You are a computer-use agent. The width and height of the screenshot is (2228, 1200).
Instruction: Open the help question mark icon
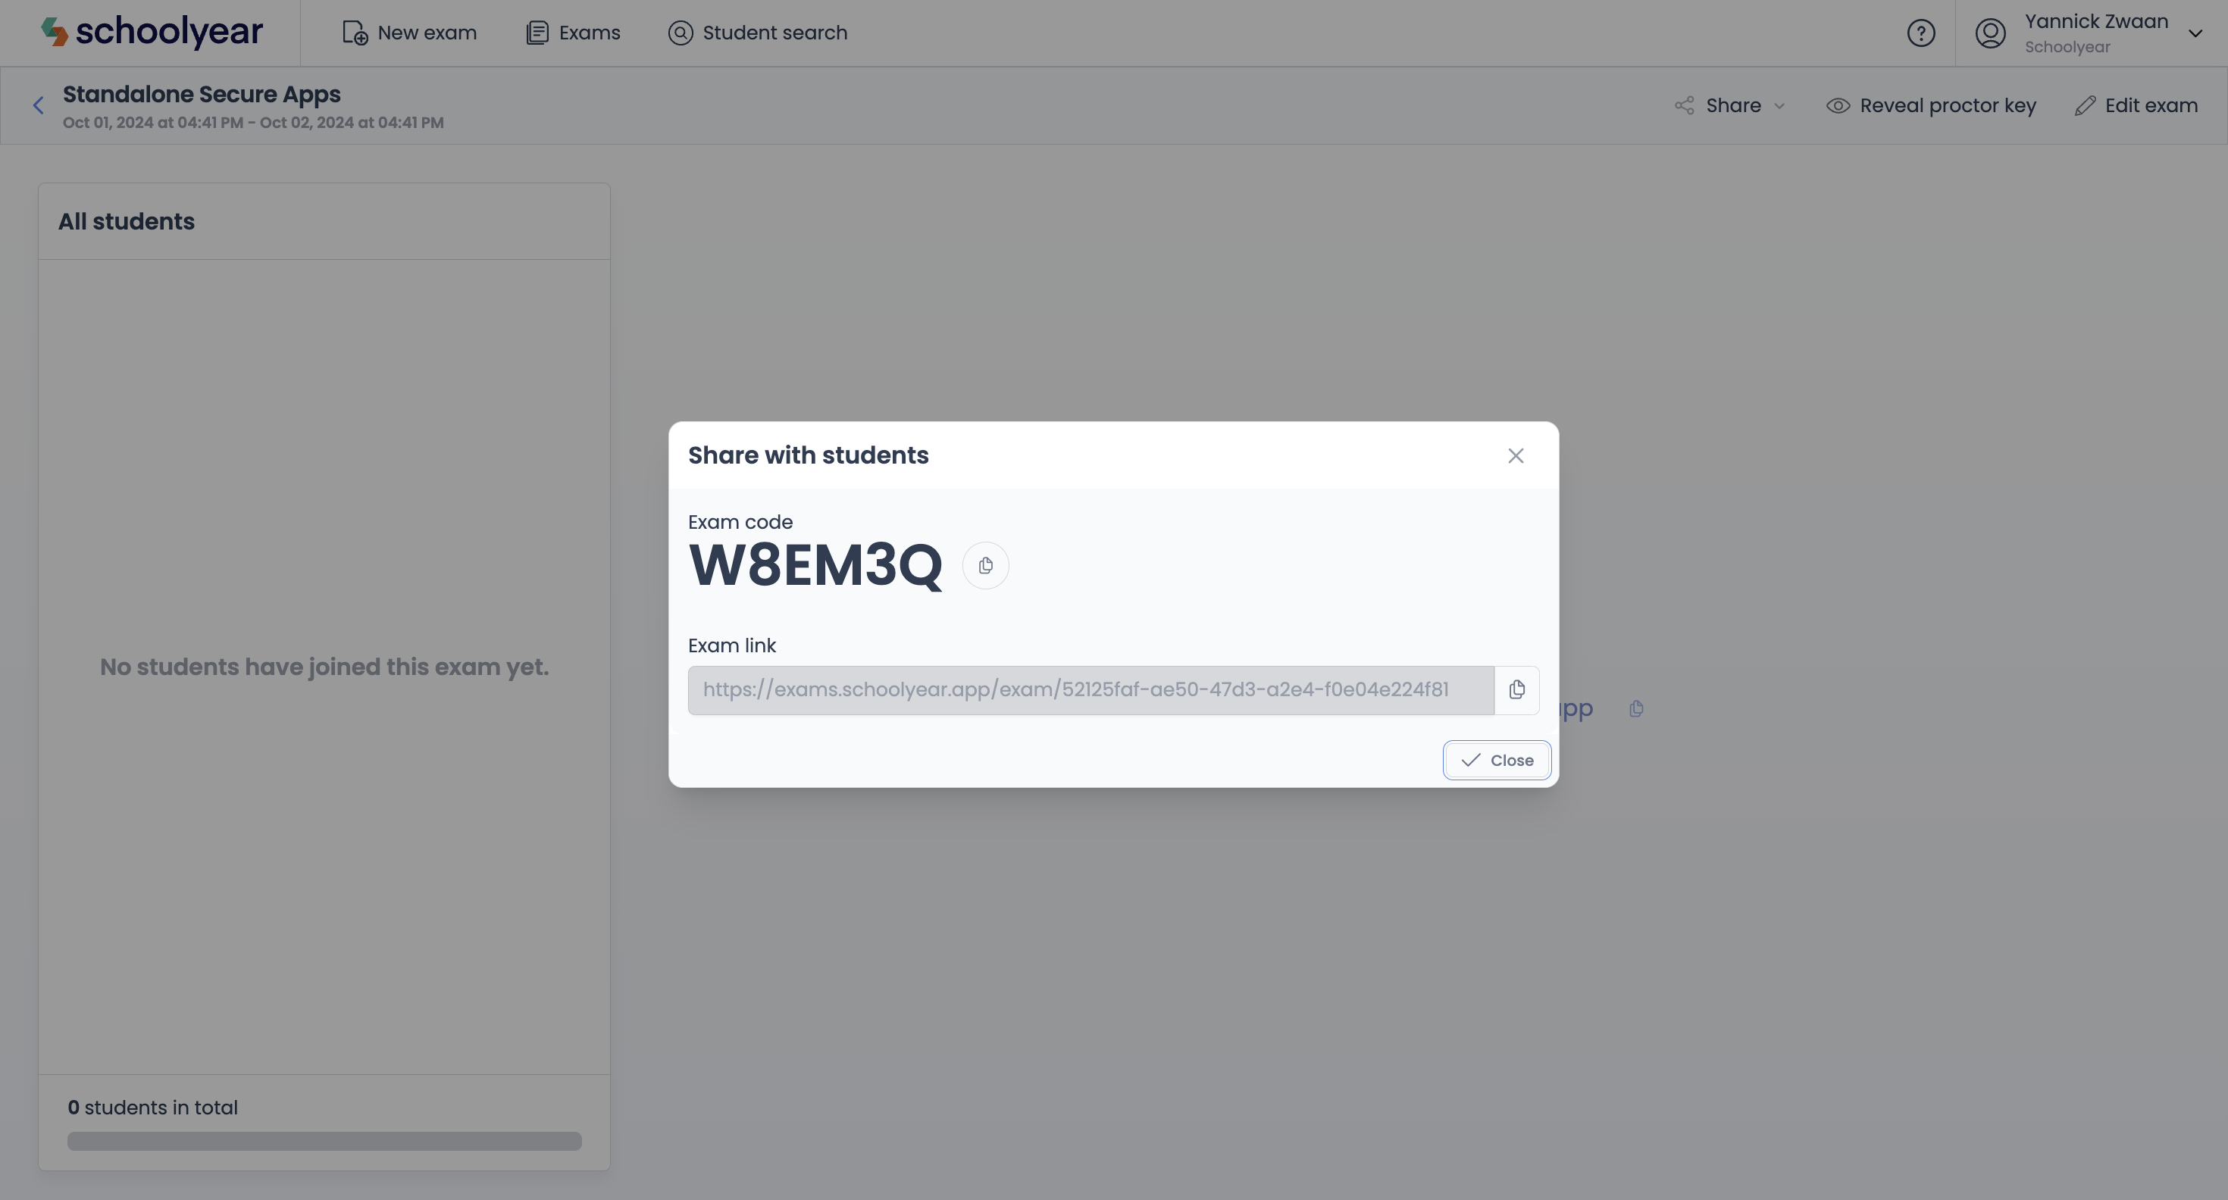coord(1921,33)
